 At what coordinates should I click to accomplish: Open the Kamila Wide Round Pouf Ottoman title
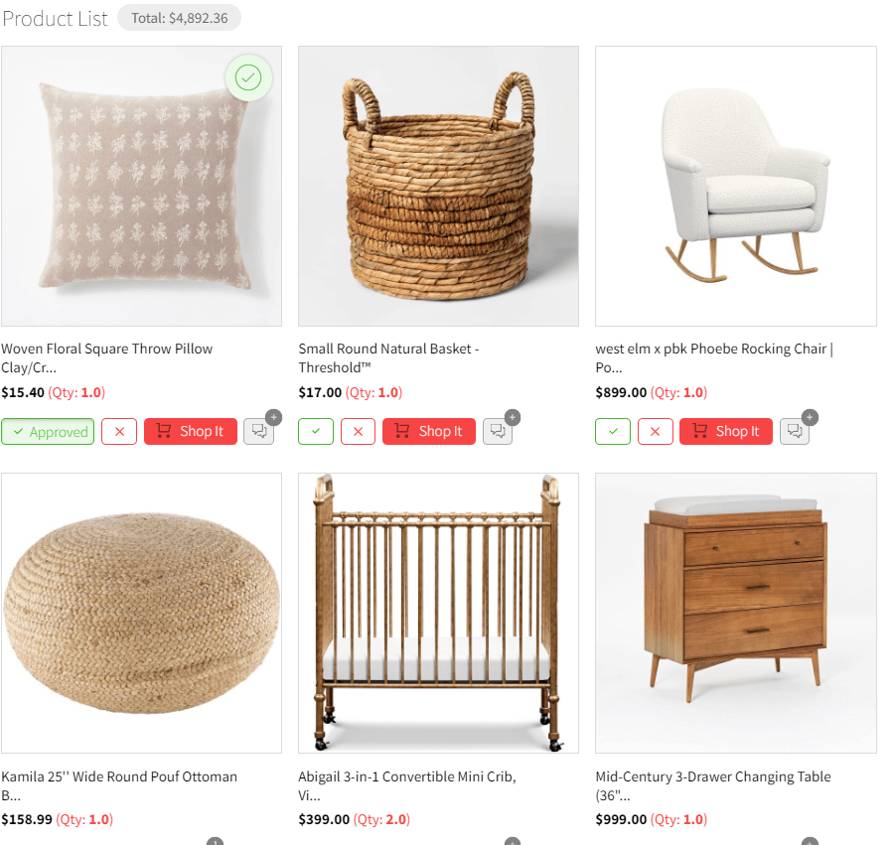tap(119, 785)
